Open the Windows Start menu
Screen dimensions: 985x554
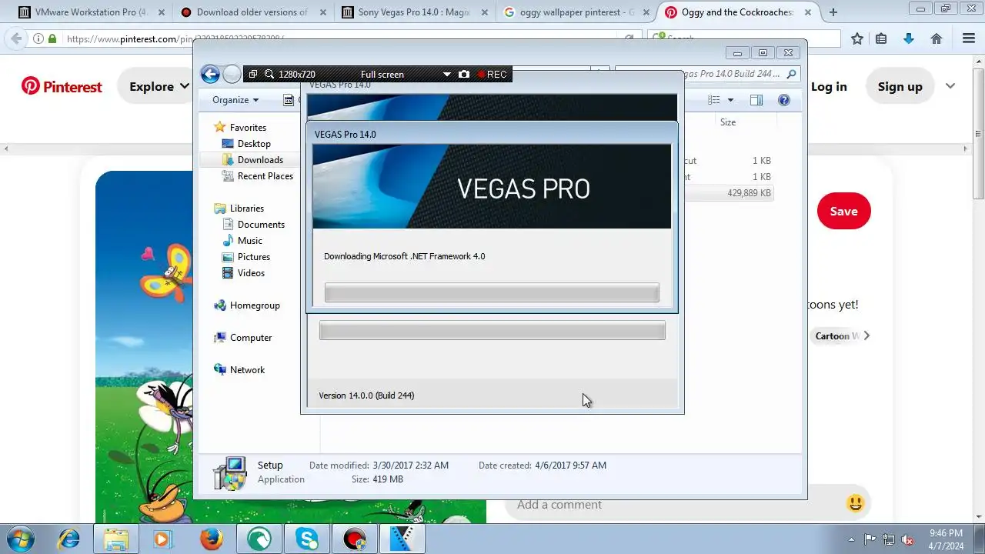coord(21,539)
